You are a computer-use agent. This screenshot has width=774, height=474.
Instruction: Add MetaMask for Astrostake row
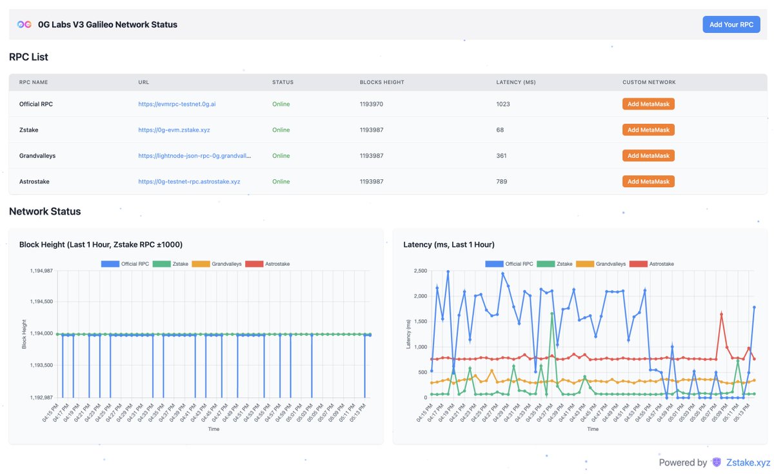[x=648, y=181]
